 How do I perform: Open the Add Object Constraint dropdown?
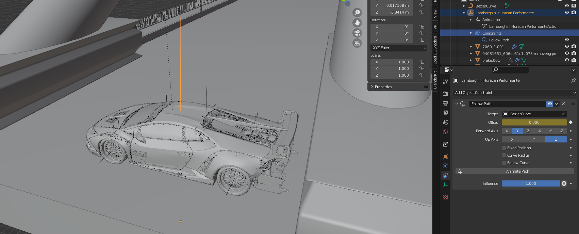[515, 93]
